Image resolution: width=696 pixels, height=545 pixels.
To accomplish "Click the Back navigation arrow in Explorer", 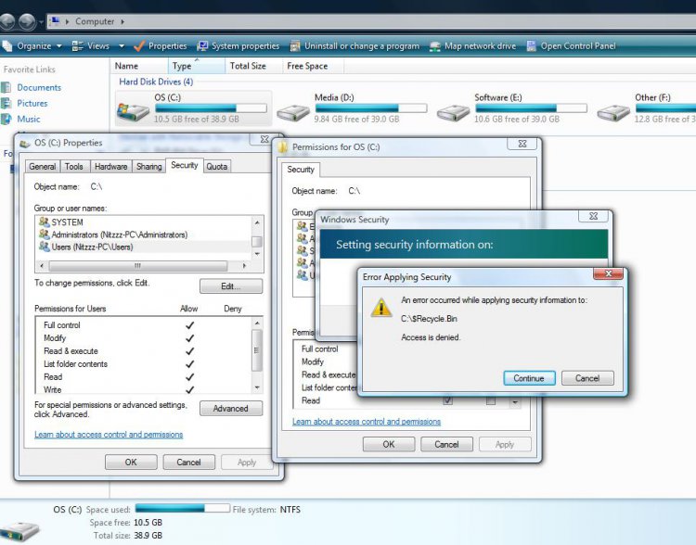I will (6, 21).
